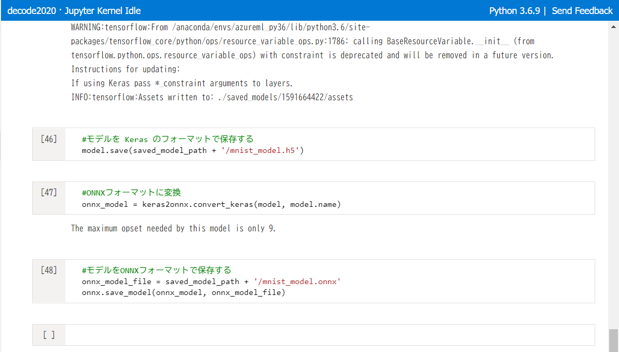619x352 pixels.
Task: Click the Python 3.6.9 kernel label
Action: (x=514, y=11)
